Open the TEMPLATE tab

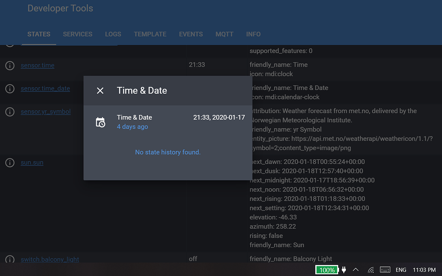point(150,34)
